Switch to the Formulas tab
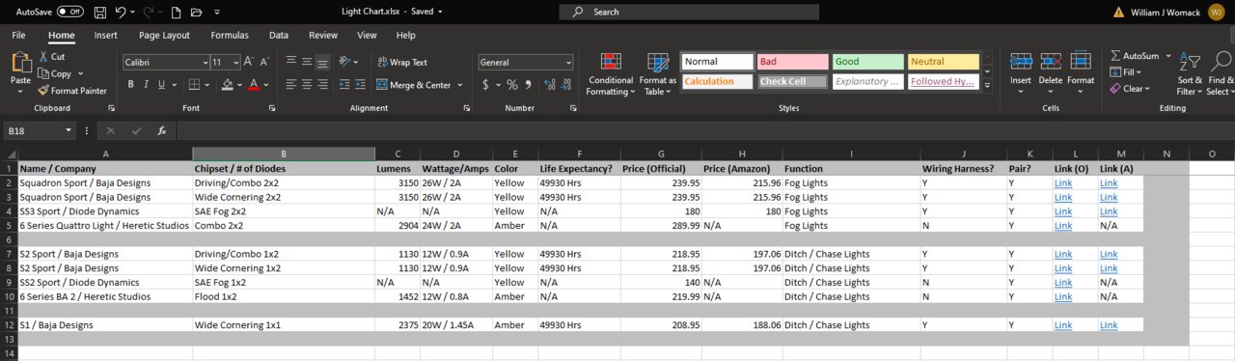The image size is (1235, 361). coord(230,35)
